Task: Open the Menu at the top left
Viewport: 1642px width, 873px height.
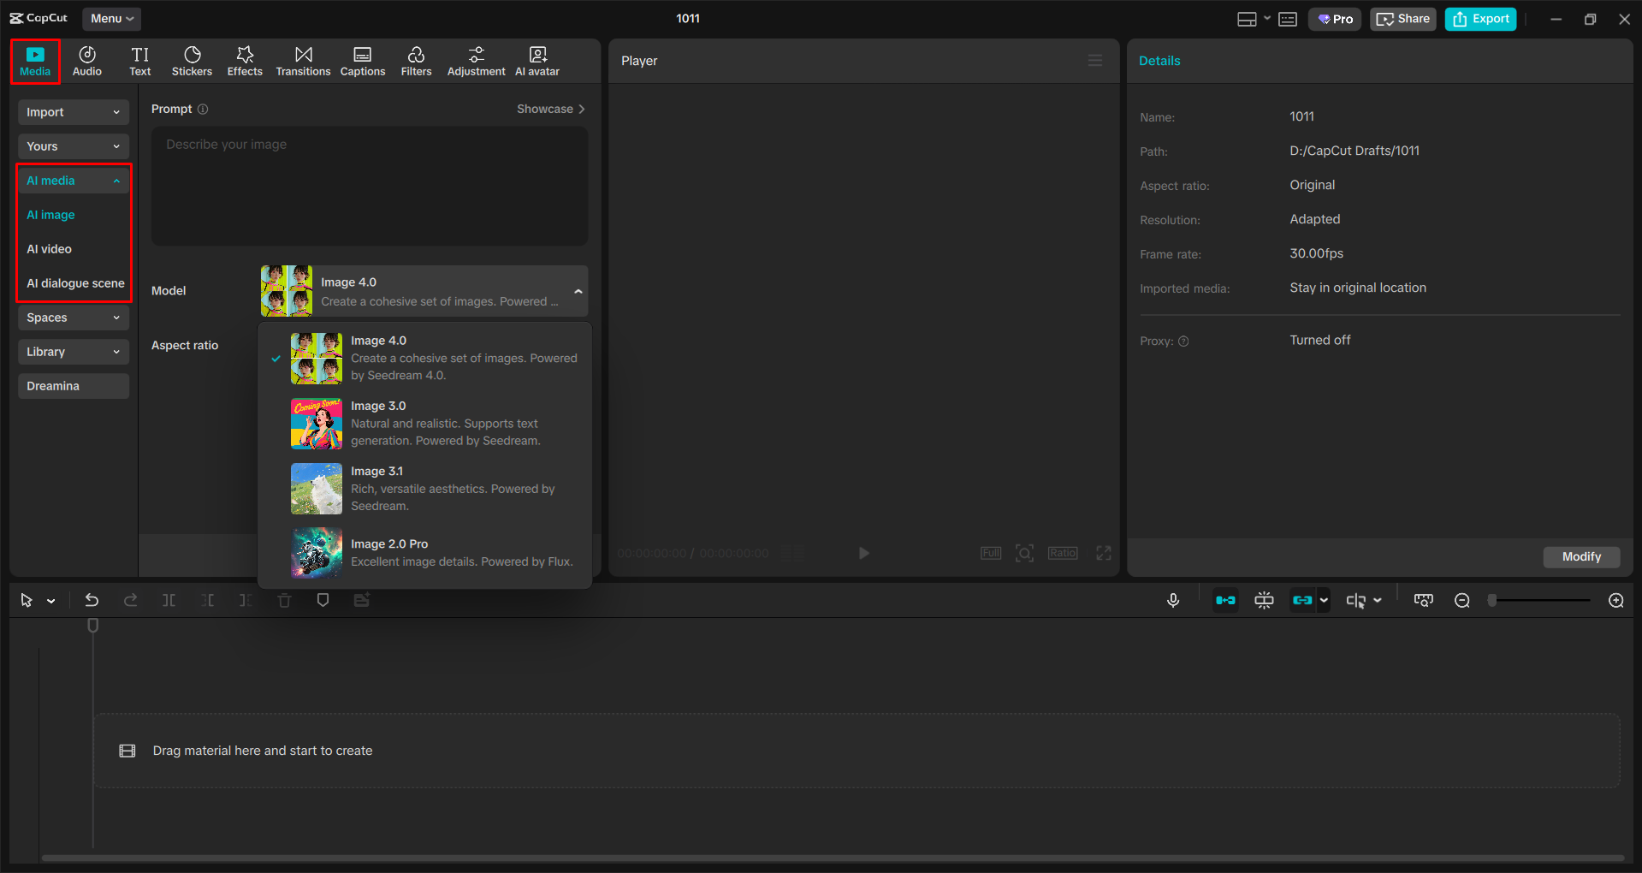Action: point(111,18)
